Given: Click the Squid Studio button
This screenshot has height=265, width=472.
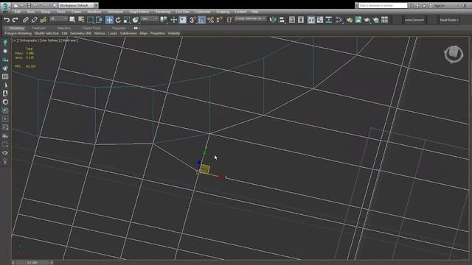Looking at the screenshot, I should pyautogui.click(x=449, y=20).
